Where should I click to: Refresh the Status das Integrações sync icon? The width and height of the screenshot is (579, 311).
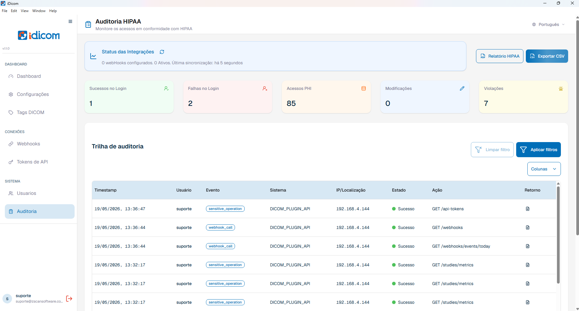(162, 52)
